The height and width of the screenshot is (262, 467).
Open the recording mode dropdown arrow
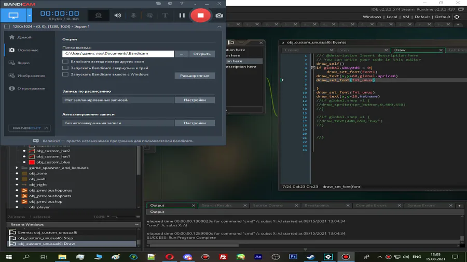[x=29, y=15]
